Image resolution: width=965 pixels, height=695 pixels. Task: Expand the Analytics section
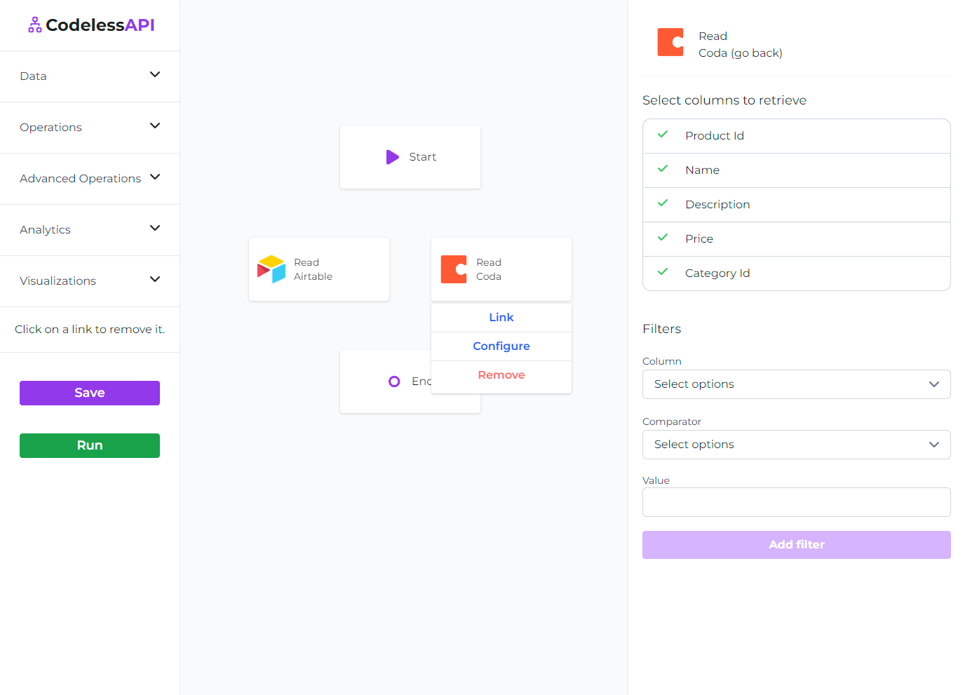90,229
